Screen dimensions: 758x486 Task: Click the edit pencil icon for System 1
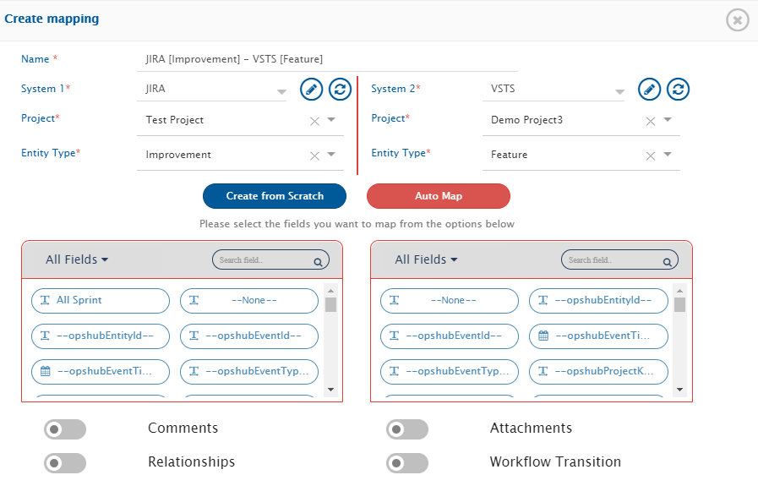[312, 89]
